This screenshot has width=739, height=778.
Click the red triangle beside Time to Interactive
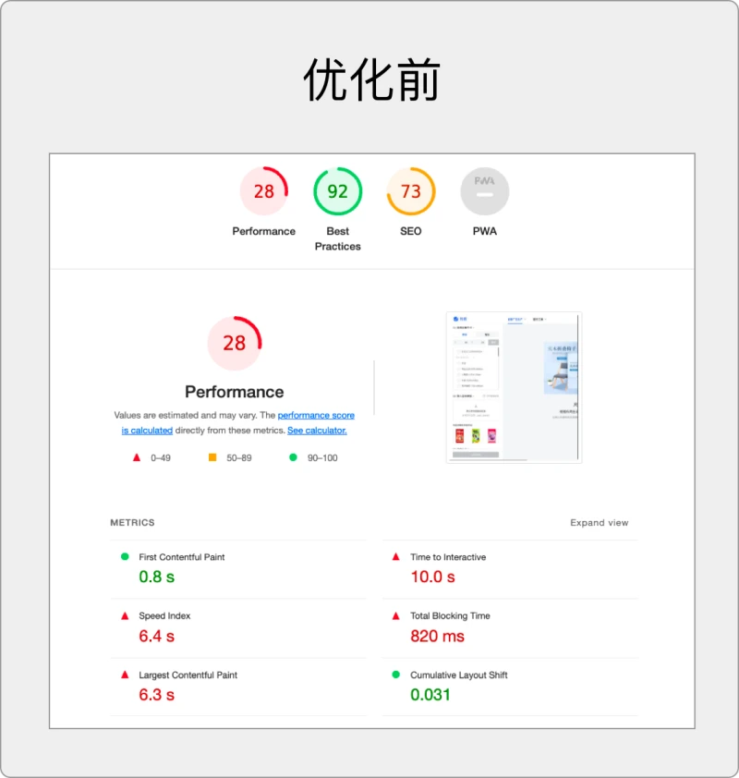[x=395, y=557]
